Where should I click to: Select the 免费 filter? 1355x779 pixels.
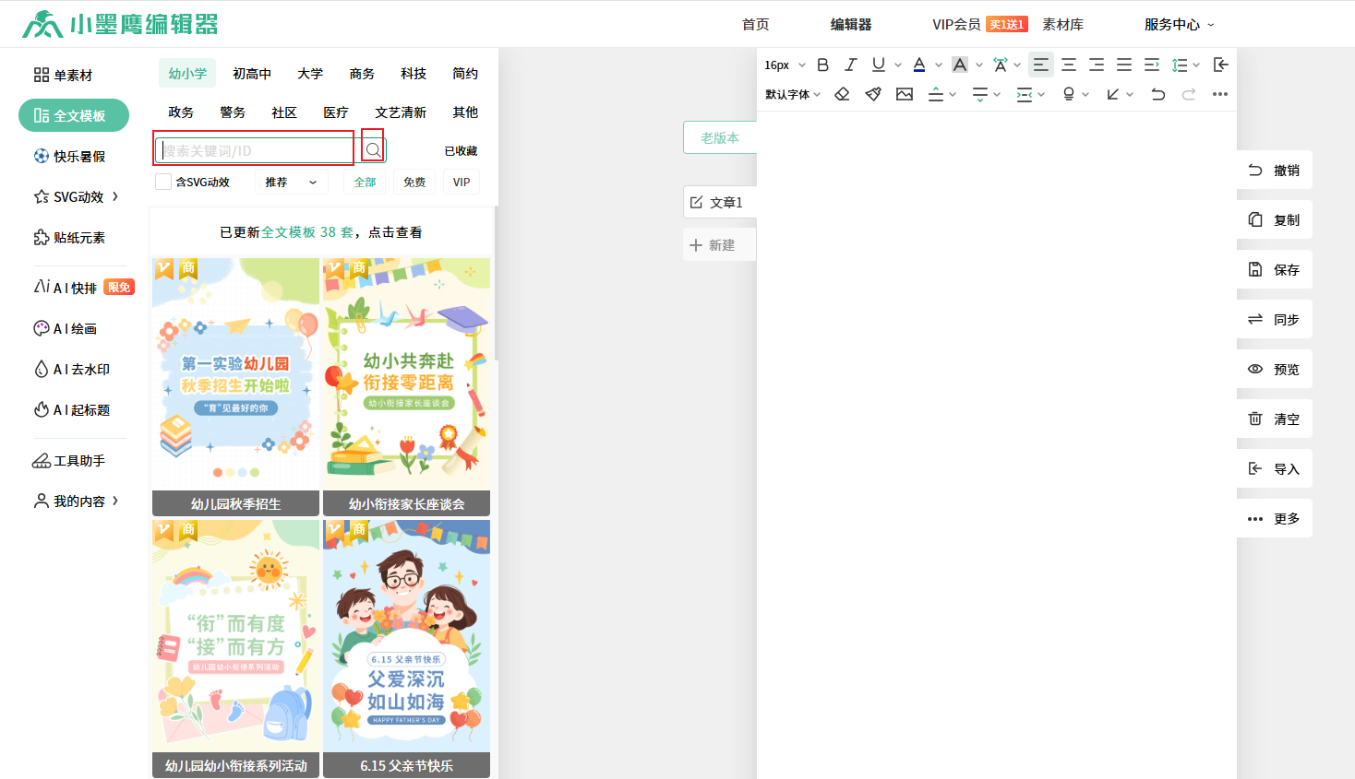(x=414, y=182)
